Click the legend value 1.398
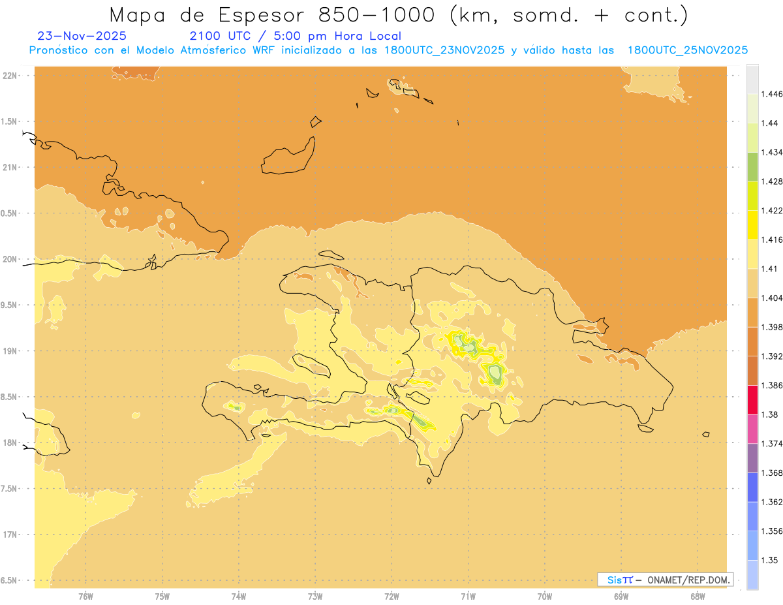 pyautogui.click(x=772, y=327)
